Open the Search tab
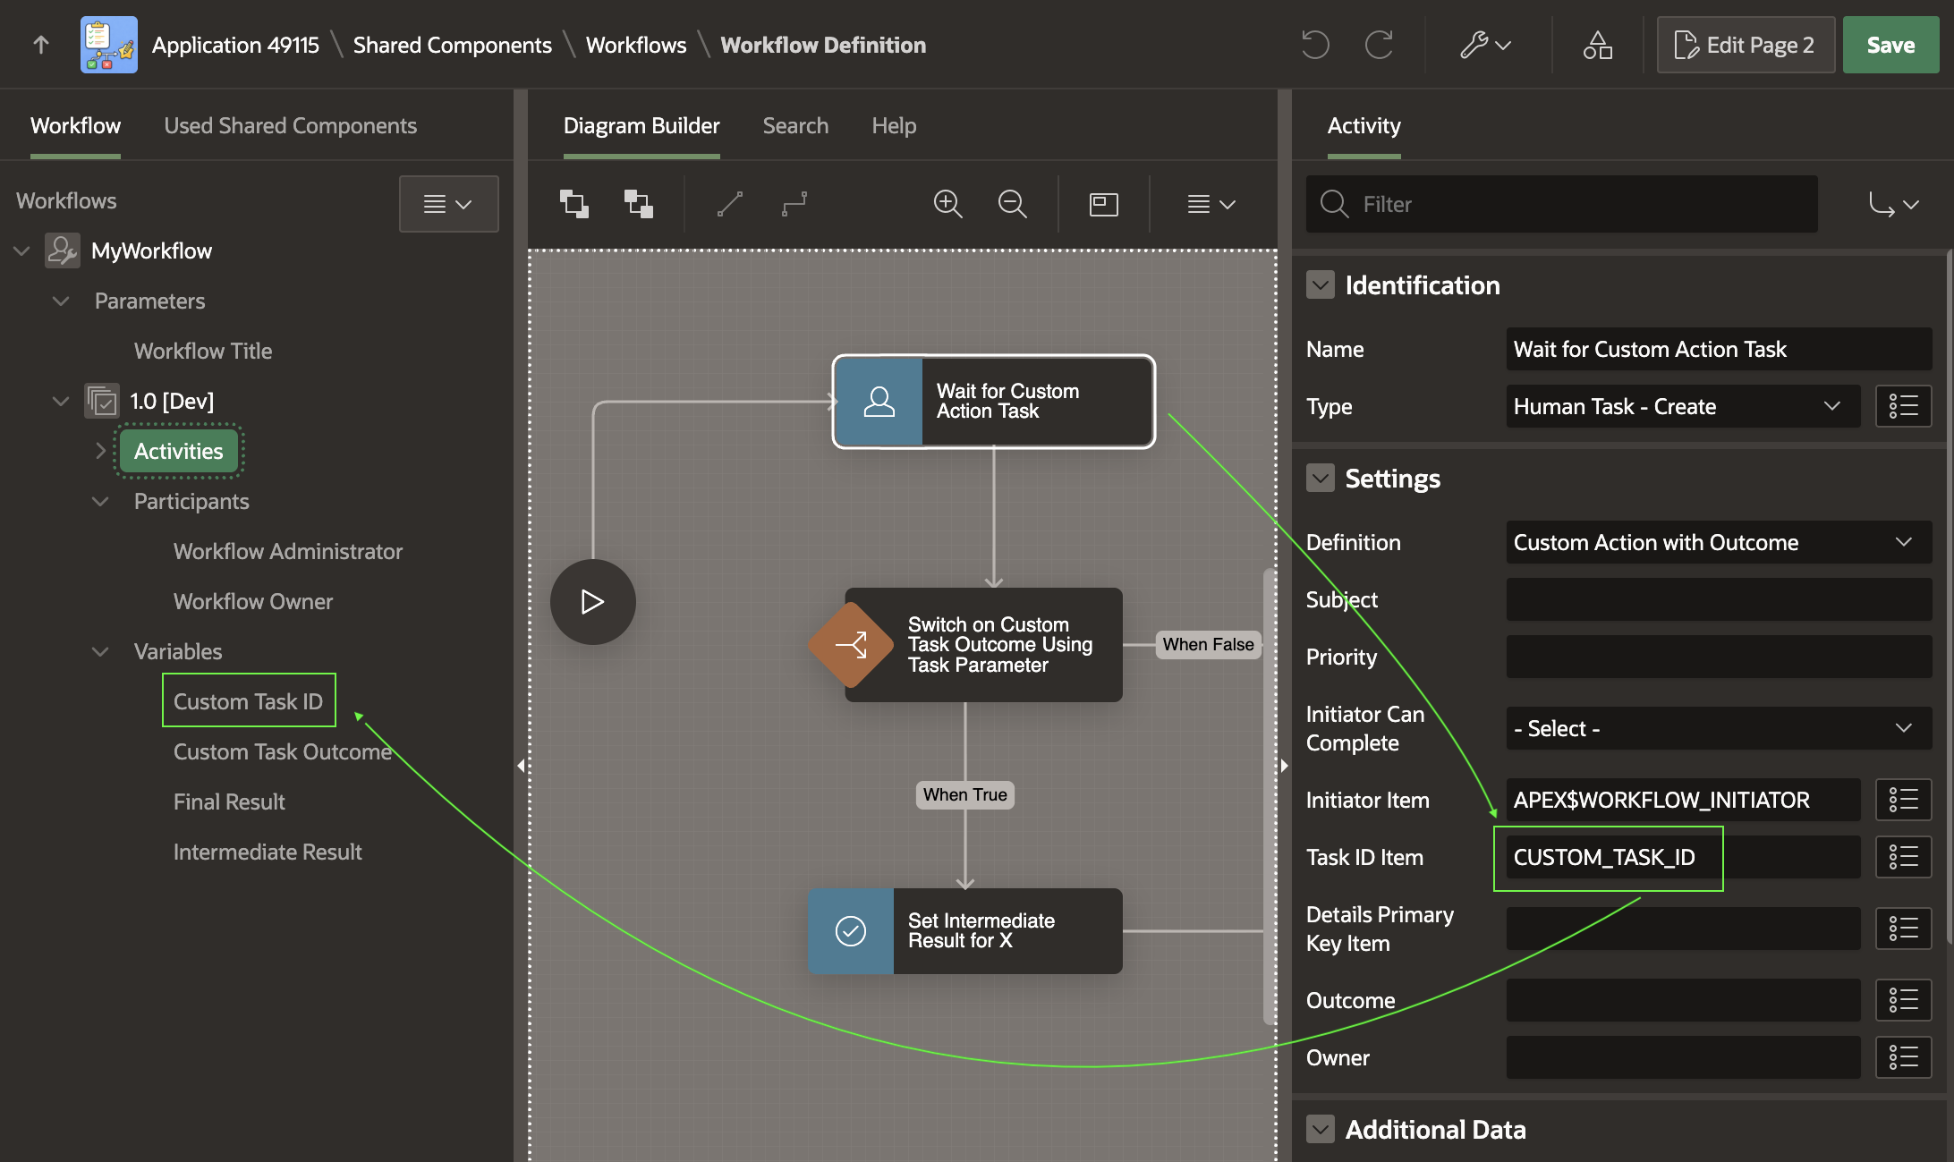1954x1162 pixels. tap(795, 125)
